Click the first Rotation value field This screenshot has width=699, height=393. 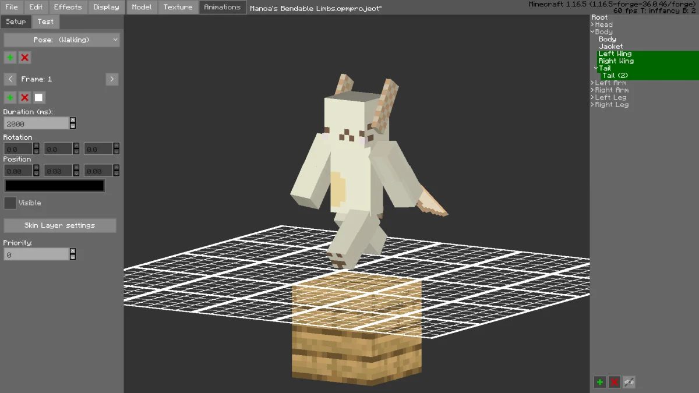[18, 149]
